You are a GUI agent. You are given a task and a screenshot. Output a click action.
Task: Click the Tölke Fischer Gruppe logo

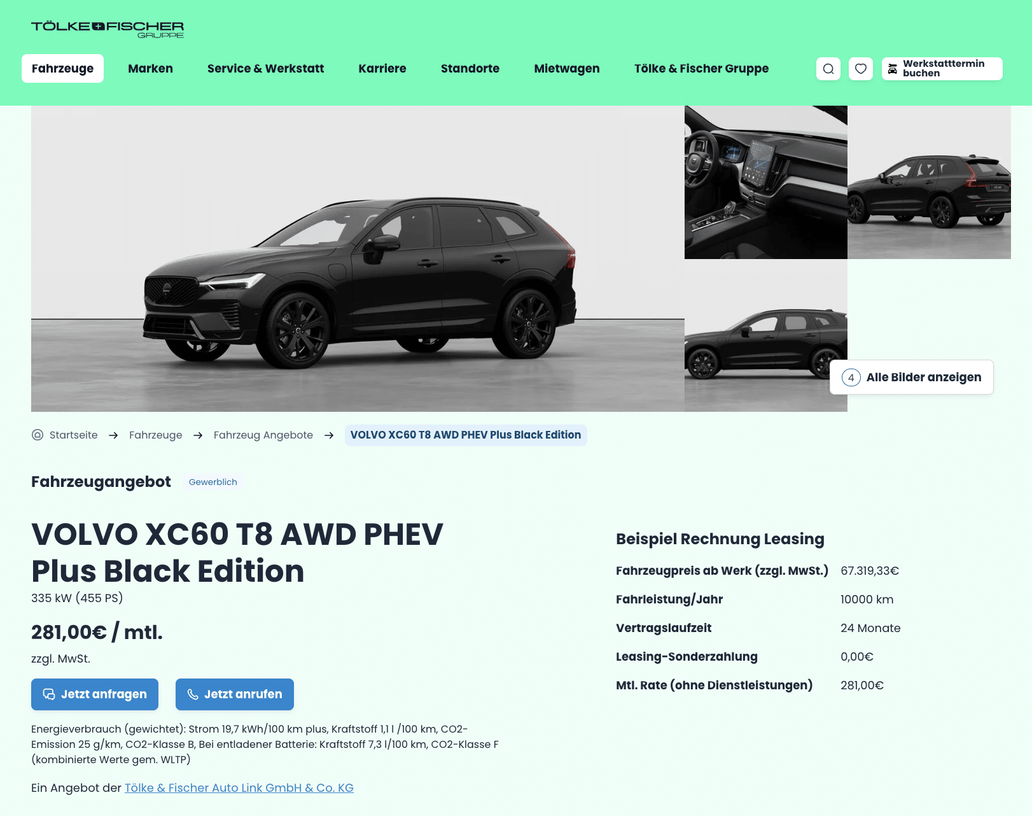(108, 29)
